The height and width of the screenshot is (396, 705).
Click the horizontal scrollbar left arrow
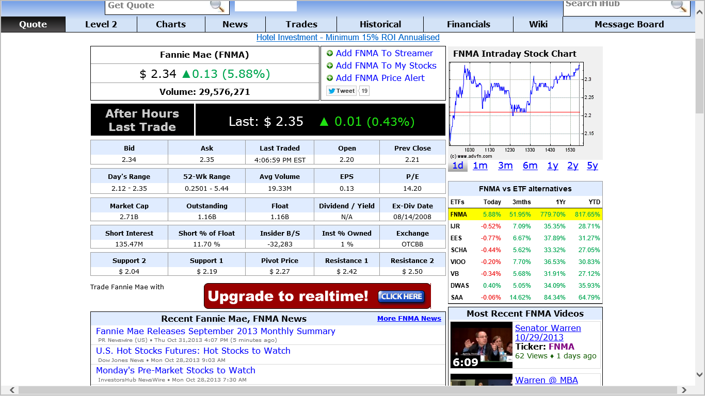point(12,390)
